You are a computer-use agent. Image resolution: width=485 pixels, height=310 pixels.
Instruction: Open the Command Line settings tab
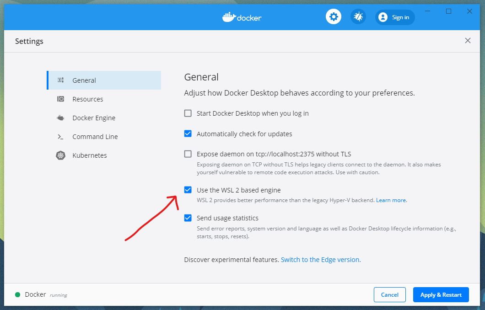tap(104, 137)
